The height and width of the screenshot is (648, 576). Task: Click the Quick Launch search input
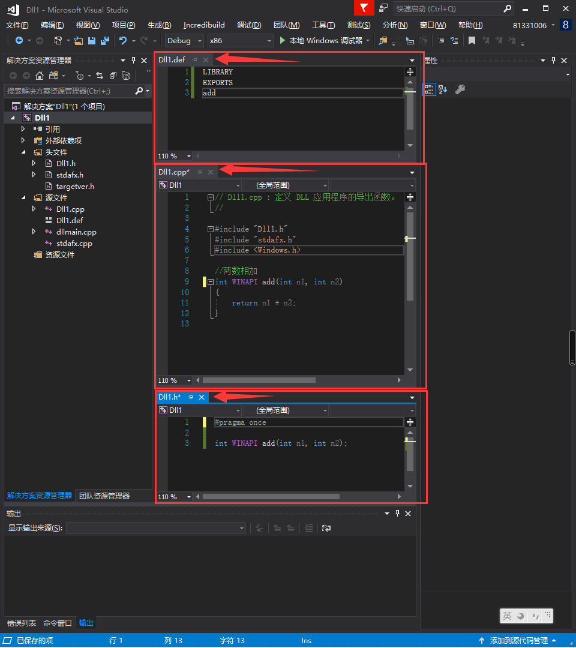click(x=448, y=8)
